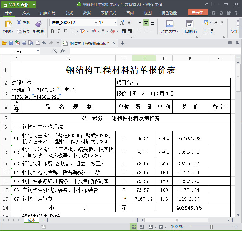Align text to top icon

pyautogui.click(x=140, y=23)
